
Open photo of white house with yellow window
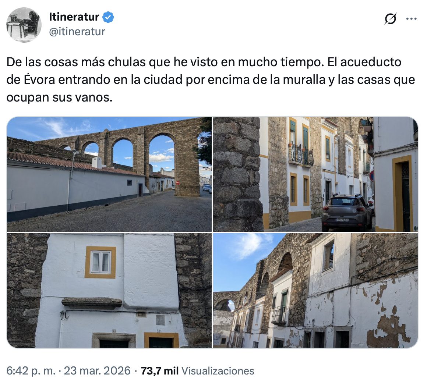tap(109, 290)
